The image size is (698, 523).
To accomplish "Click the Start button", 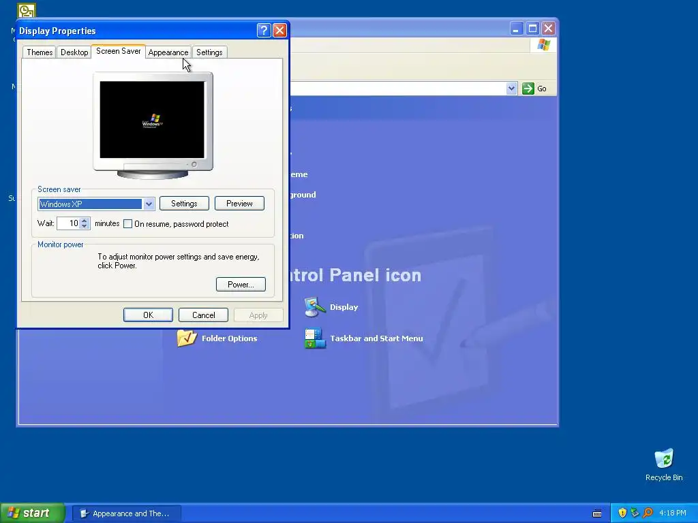I will 33,513.
